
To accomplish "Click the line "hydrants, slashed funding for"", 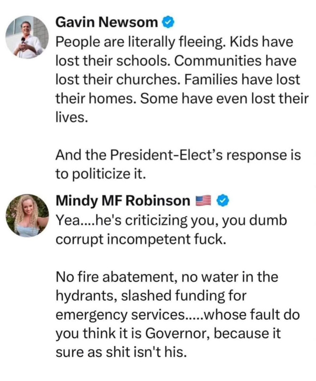I will (151, 296).
